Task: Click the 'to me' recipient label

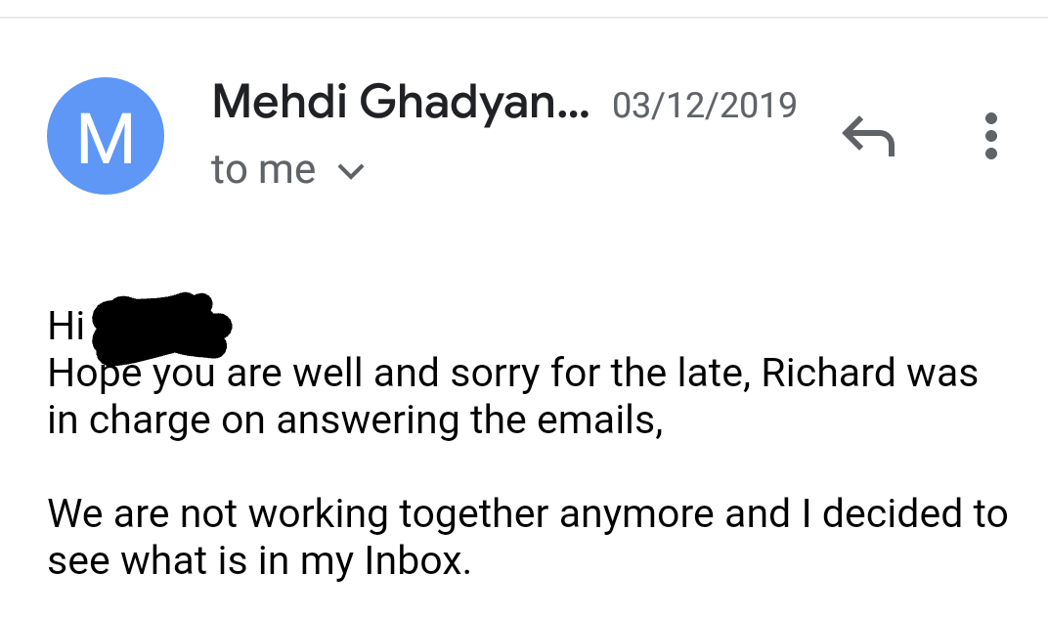Action: click(263, 170)
